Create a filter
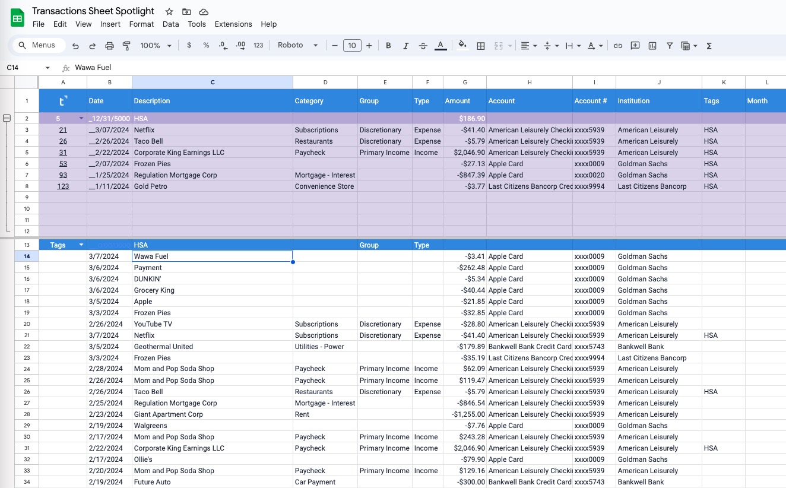 (x=670, y=46)
